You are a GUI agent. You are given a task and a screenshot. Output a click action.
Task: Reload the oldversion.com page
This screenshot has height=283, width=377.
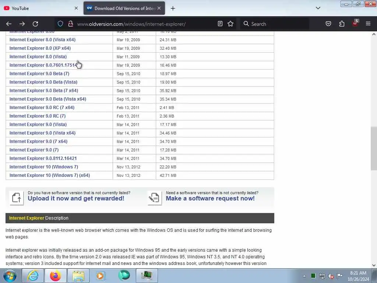coord(35,24)
